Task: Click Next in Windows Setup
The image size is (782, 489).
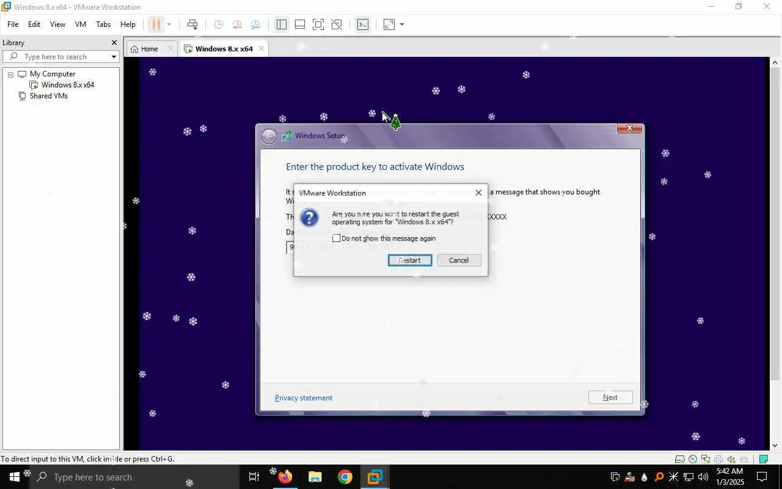Action: coord(610,397)
